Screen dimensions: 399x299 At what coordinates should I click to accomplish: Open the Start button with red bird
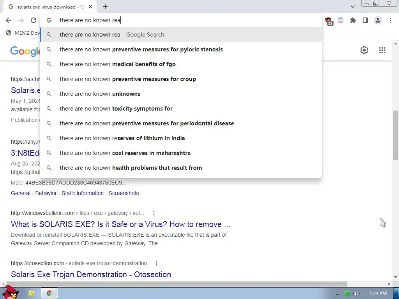click(x=11, y=292)
